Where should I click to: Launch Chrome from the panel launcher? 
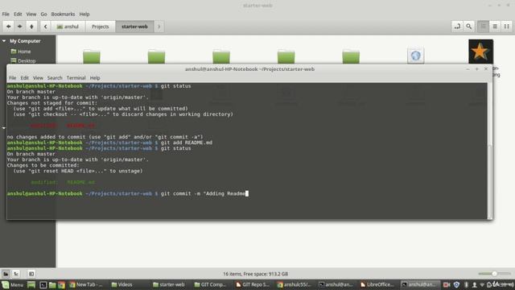point(61,284)
